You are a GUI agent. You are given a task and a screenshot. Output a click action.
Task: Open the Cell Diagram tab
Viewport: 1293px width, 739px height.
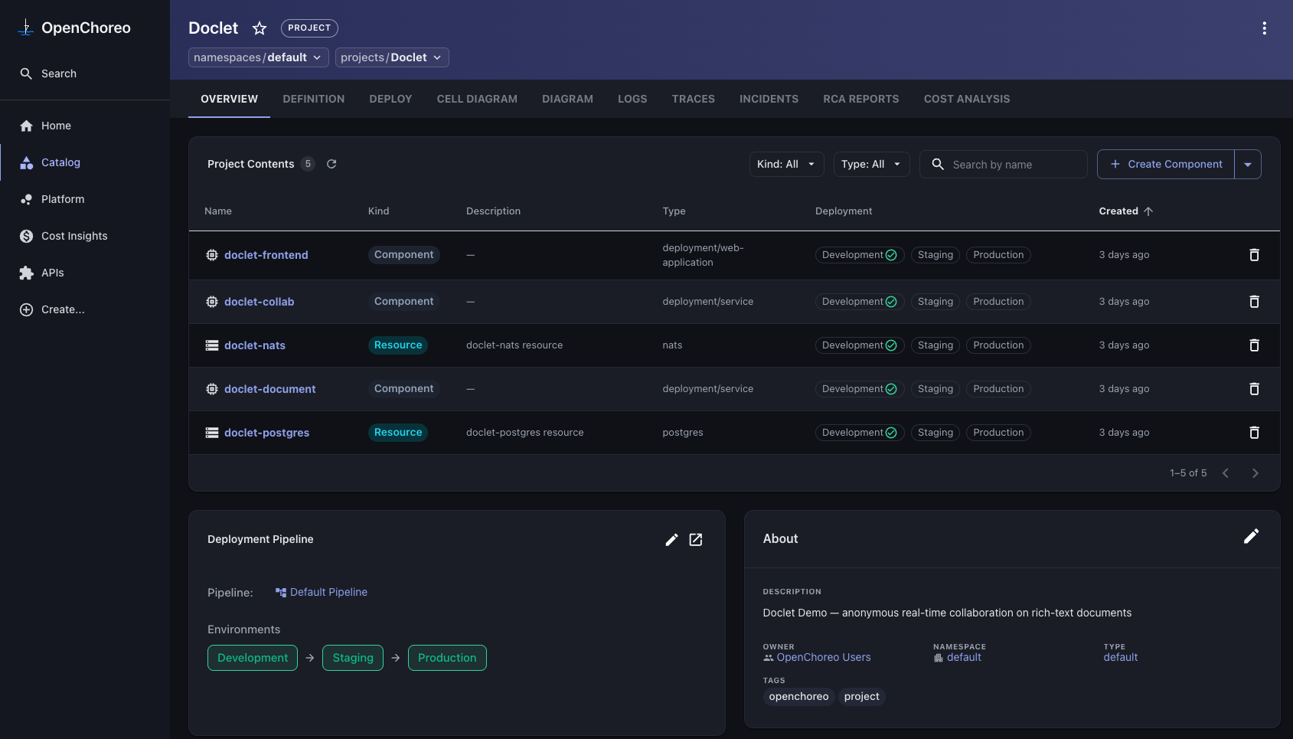477,99
